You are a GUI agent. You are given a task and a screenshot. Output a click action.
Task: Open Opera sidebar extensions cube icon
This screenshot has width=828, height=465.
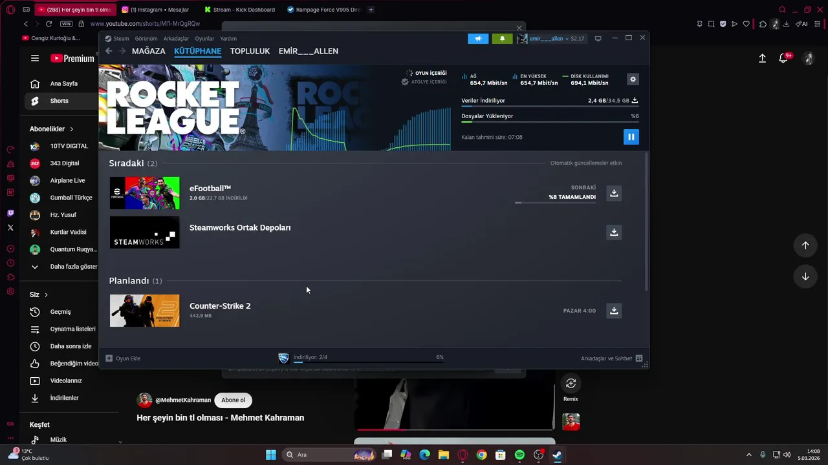click(10, 277)
